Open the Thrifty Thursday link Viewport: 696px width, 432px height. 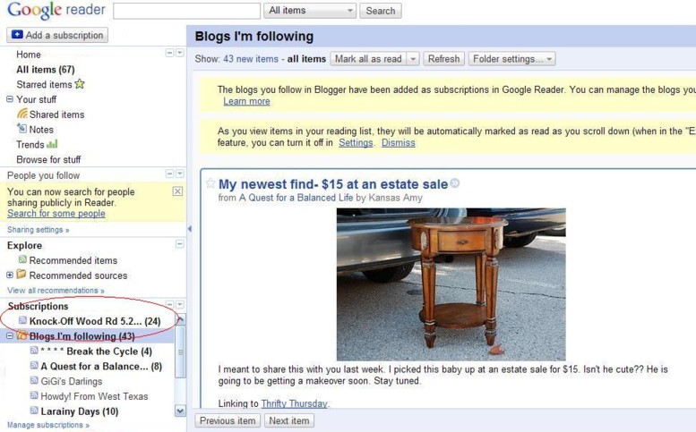click(x=295, y=403)
